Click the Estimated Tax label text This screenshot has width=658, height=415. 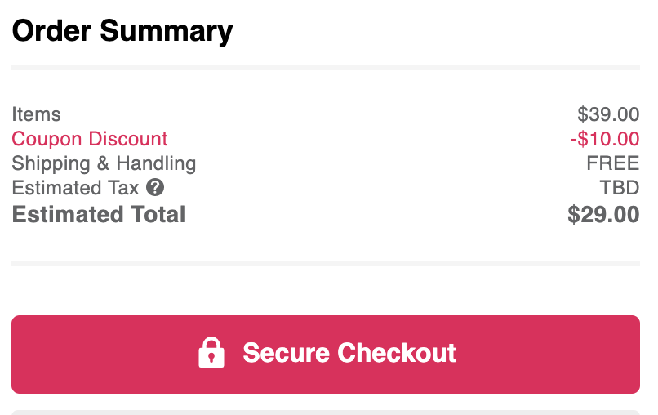tap(75, 188)
